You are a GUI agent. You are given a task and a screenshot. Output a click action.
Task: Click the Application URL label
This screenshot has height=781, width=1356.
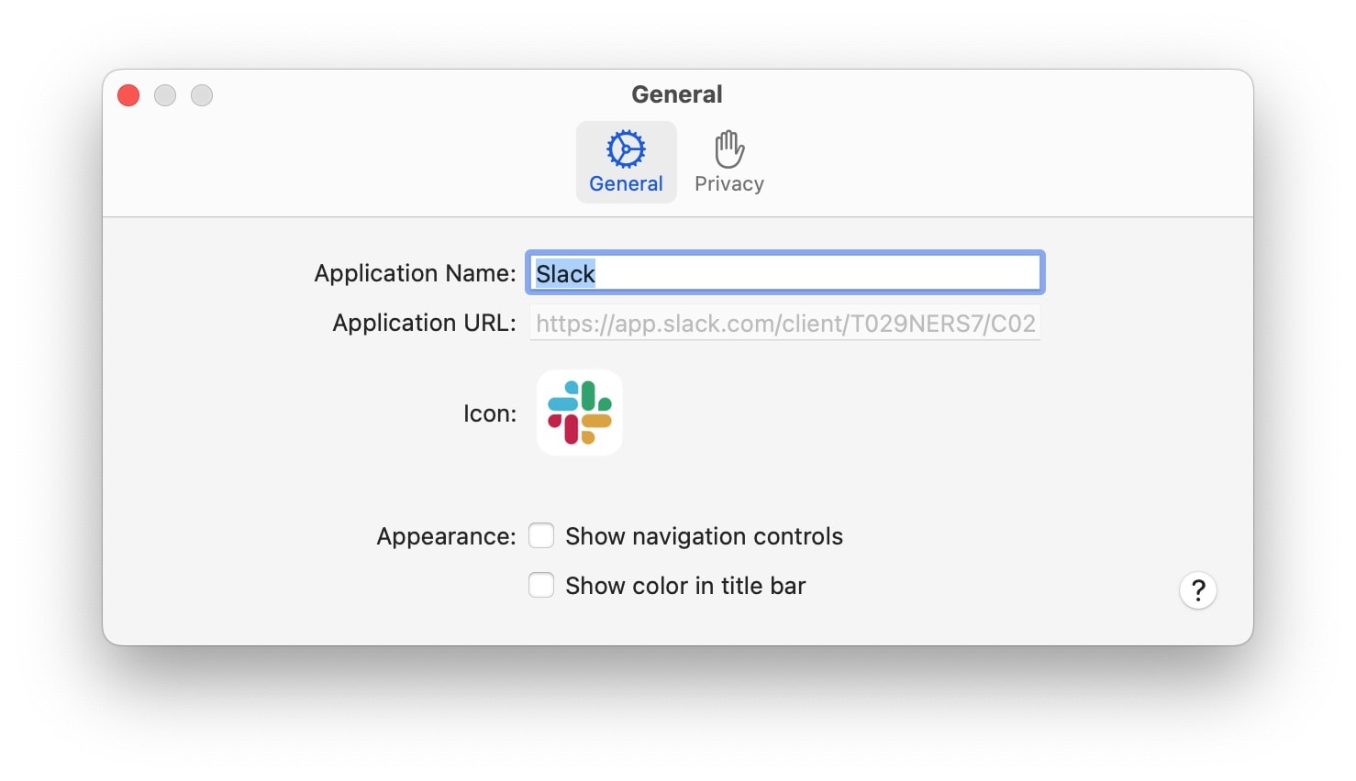click(425, 323)
